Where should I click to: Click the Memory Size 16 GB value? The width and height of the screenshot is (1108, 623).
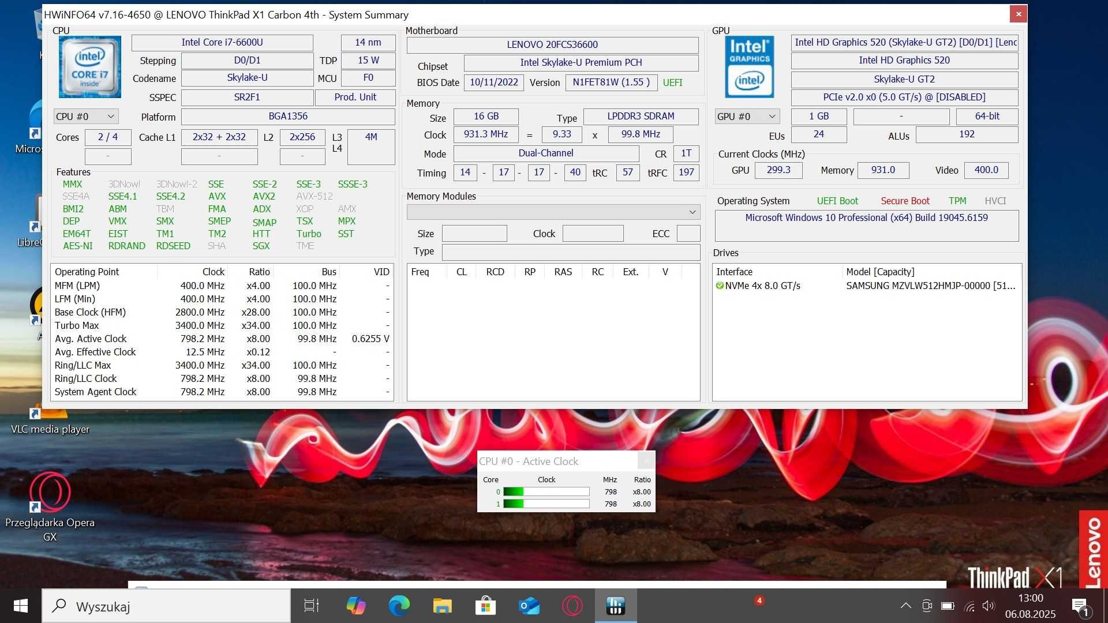point(486,117)
